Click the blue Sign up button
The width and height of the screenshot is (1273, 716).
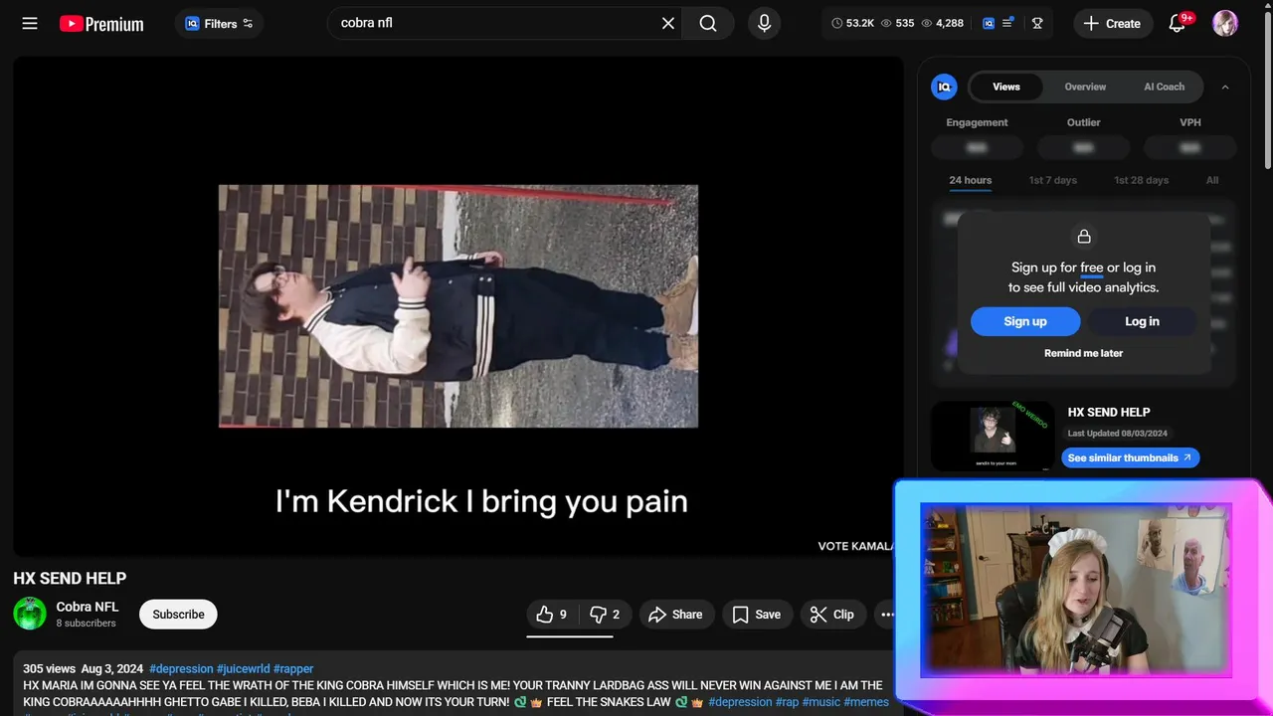tap(1025, 321)
